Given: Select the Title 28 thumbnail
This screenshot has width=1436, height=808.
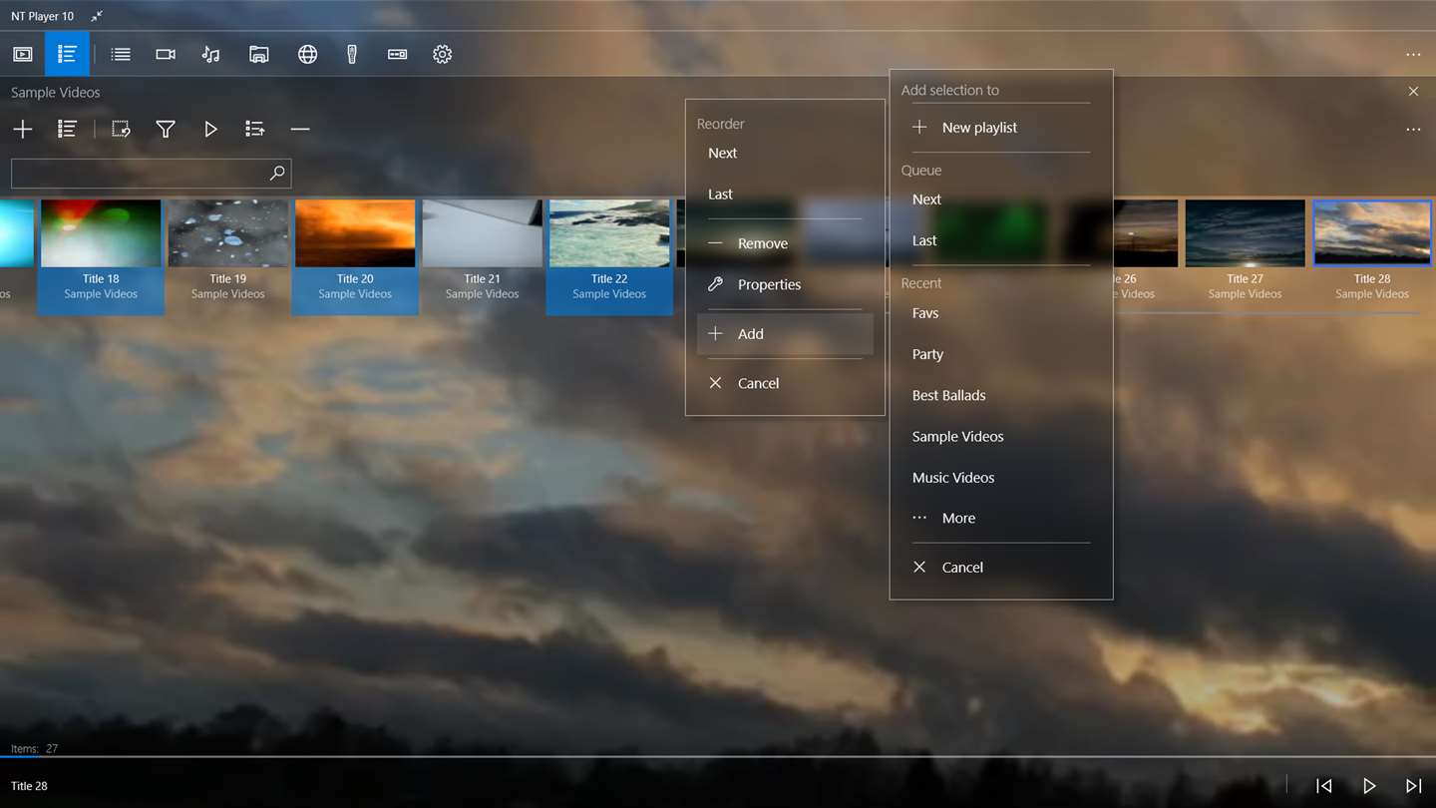Looking at the screenshot, I should 1372,233.
